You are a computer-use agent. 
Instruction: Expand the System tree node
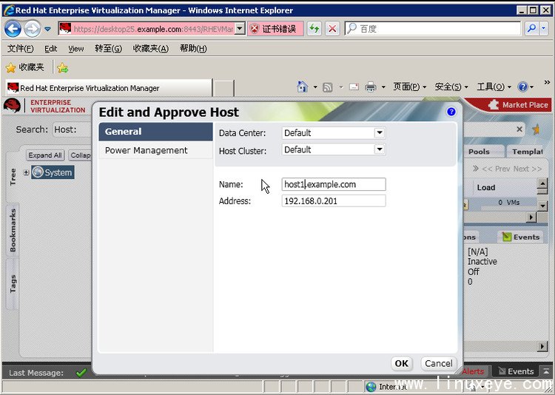[26, 172]
